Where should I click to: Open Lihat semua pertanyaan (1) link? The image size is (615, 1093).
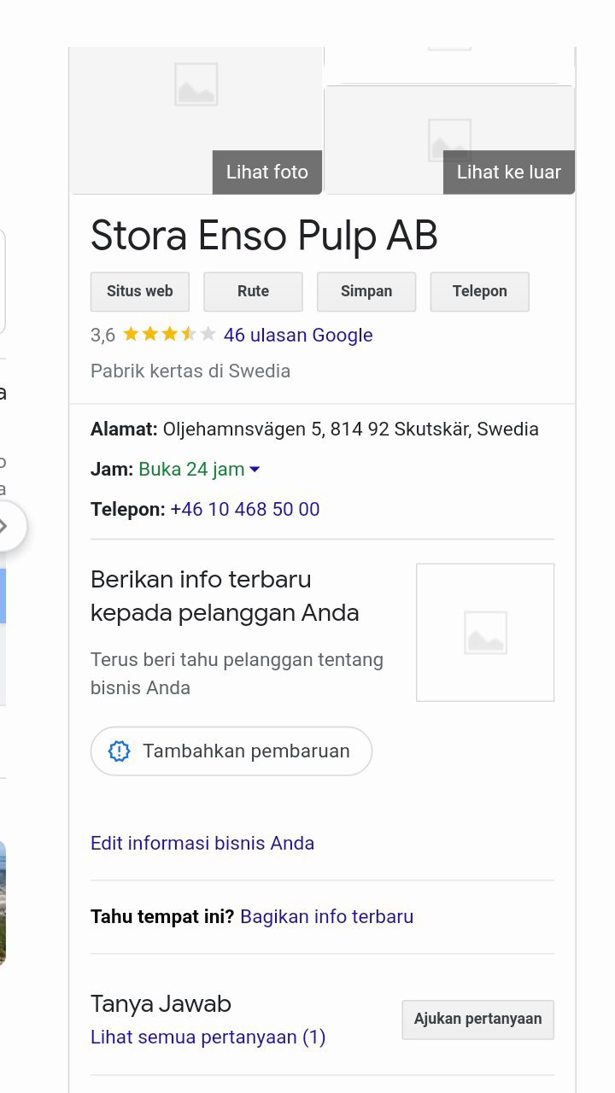(x=208, y=1037)
